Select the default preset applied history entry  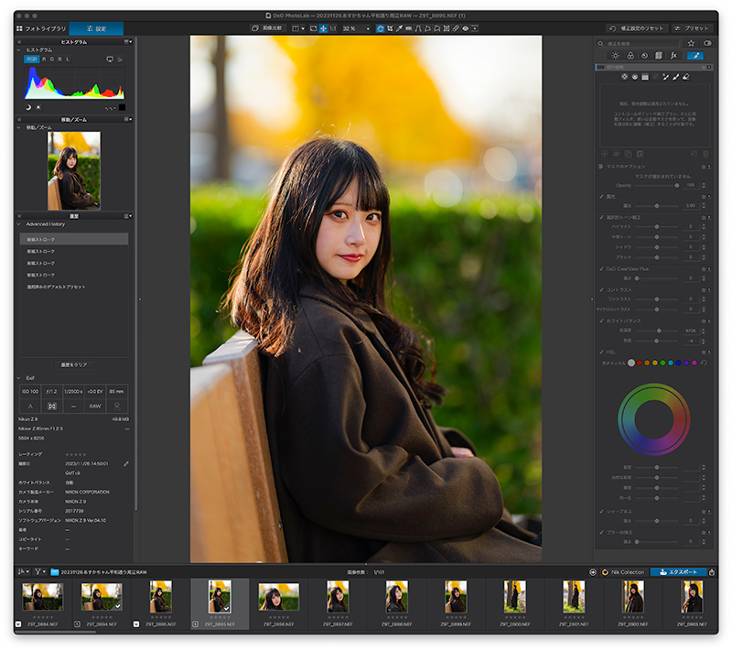74,287
